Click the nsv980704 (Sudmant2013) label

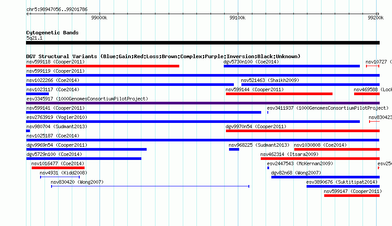[x=57, y=126]
